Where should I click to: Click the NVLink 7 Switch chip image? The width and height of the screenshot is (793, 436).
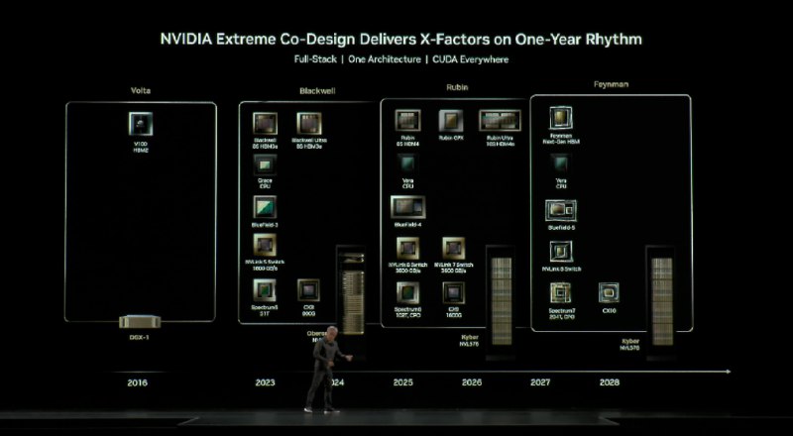tap(454, 249)
